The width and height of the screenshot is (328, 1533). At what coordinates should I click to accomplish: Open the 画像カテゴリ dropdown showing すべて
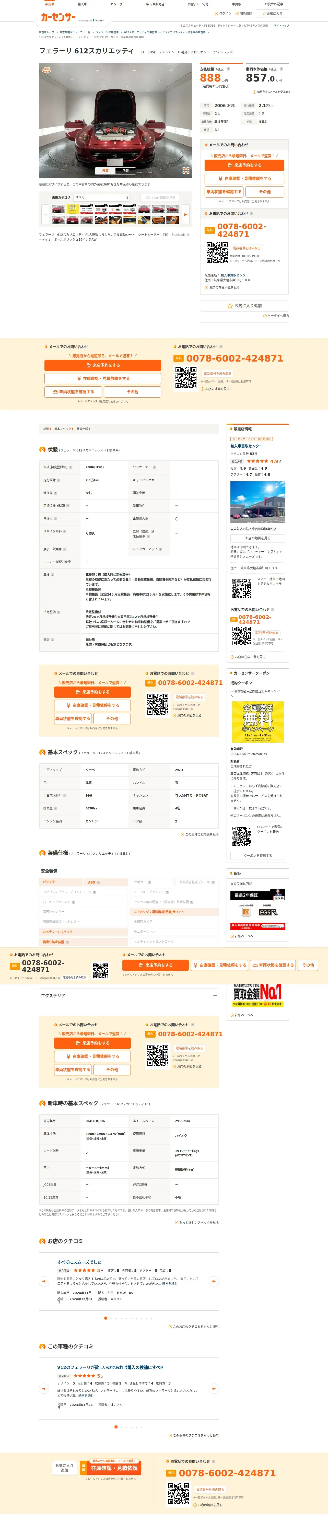[101, 198]
